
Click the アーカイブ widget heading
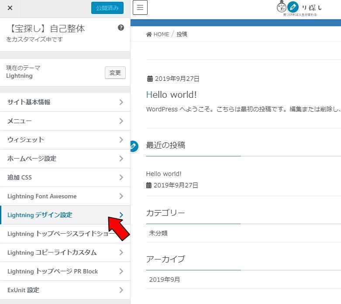[165, 259]
